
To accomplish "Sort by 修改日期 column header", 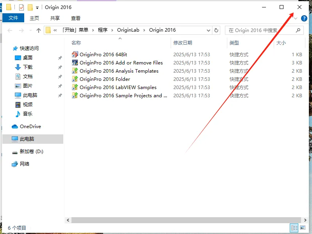I will [183, 43].
